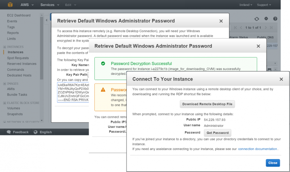
Task: Open Commands in sidebar
Action: click(x=15, y=70)
